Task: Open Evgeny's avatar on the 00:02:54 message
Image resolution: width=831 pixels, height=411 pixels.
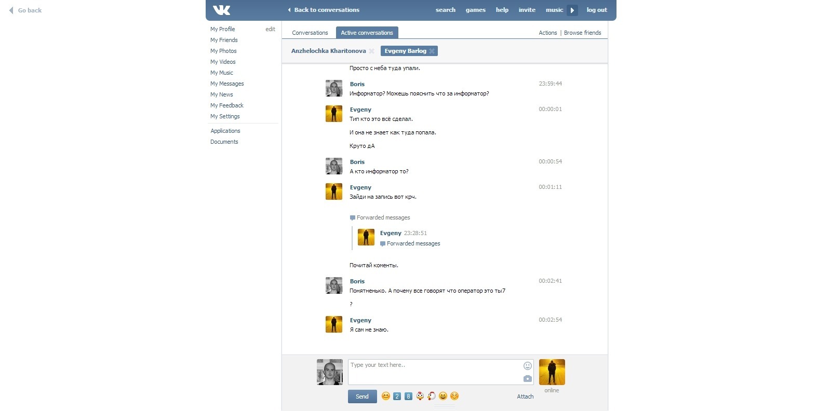Action: 334,324
